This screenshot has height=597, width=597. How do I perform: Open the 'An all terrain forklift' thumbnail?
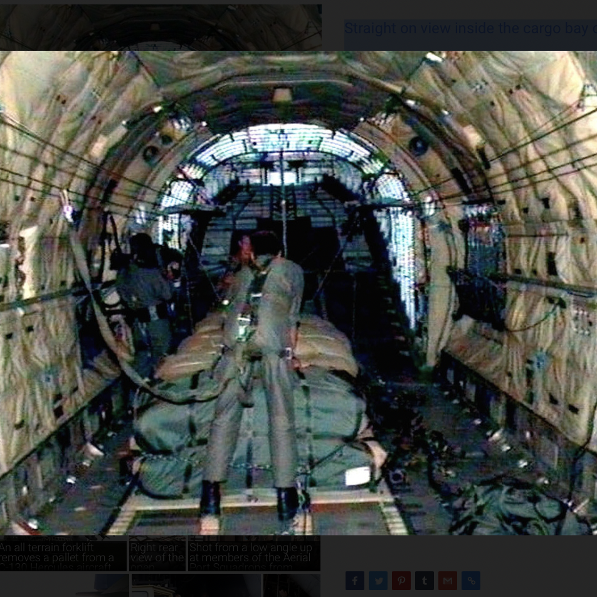[x=63, y=554]
